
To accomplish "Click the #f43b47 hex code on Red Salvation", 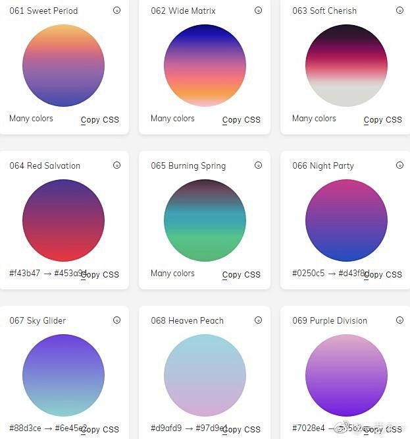I will (x=24, y=273).
